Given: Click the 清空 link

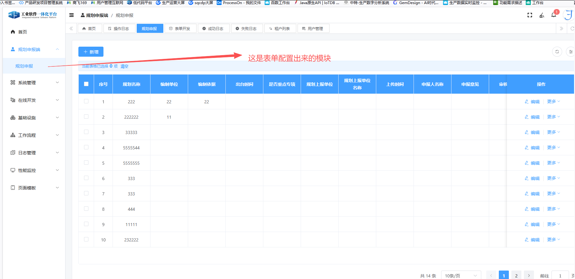Looking at the screenshot, I should click(124, 66).
